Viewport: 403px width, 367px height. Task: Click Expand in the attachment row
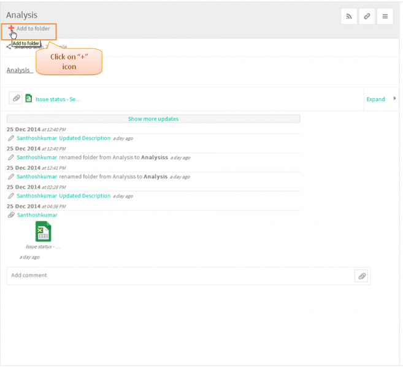tap(375, 99)
